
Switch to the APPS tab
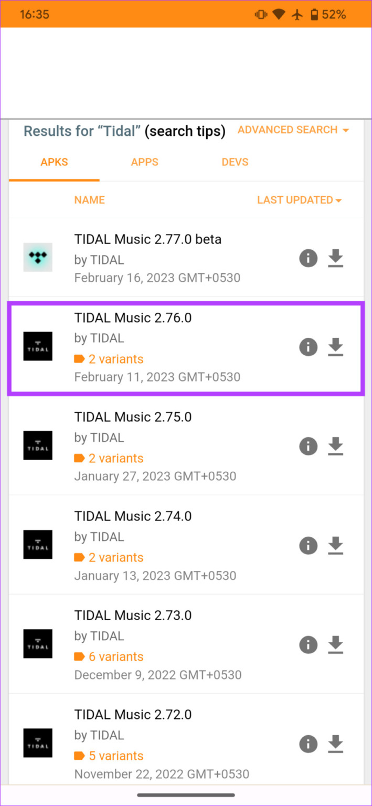(144, 162)
